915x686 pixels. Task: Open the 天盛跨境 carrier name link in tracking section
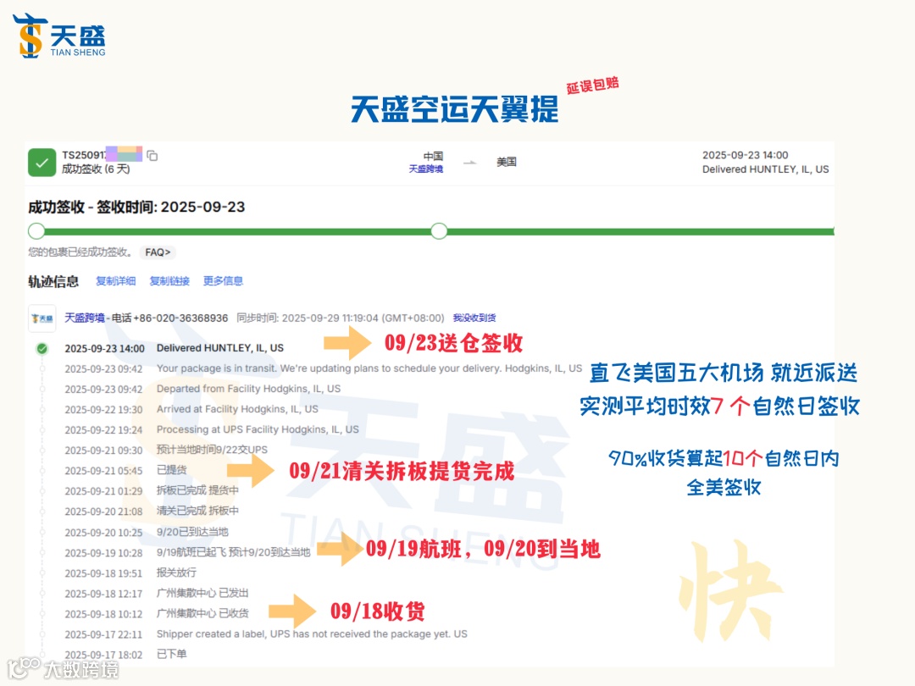pyautogui.click(x=85, y=318)
